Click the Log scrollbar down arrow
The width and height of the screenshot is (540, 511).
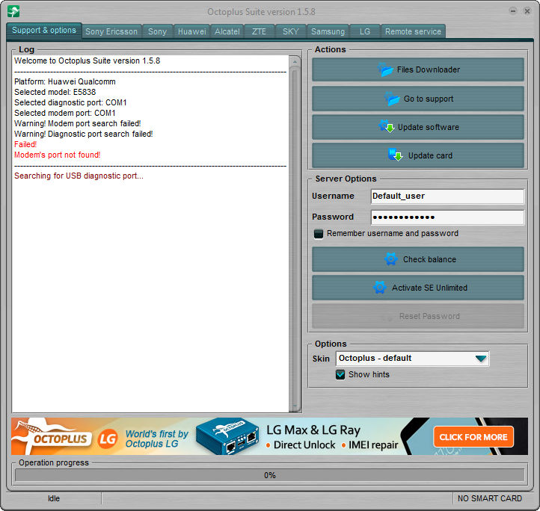pos(295,406)
